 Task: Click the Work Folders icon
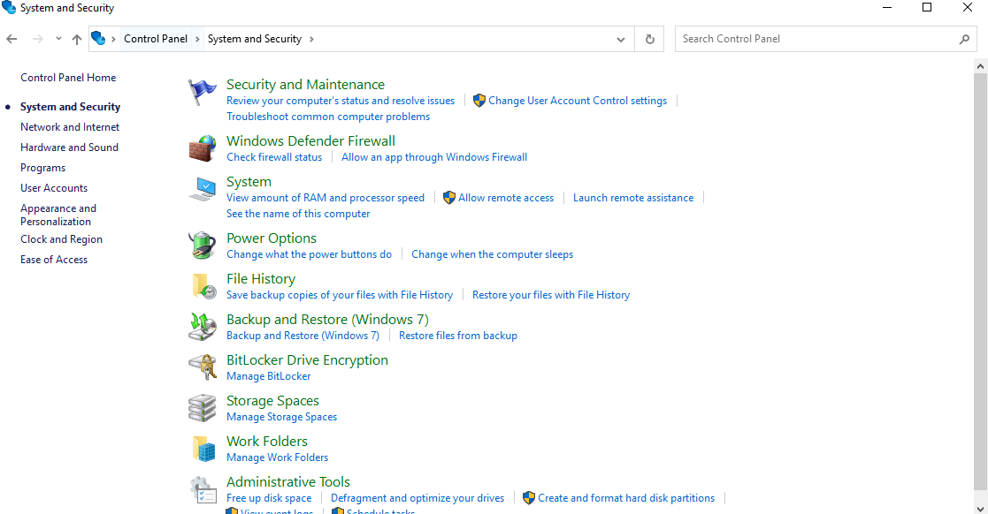[203, 450]
